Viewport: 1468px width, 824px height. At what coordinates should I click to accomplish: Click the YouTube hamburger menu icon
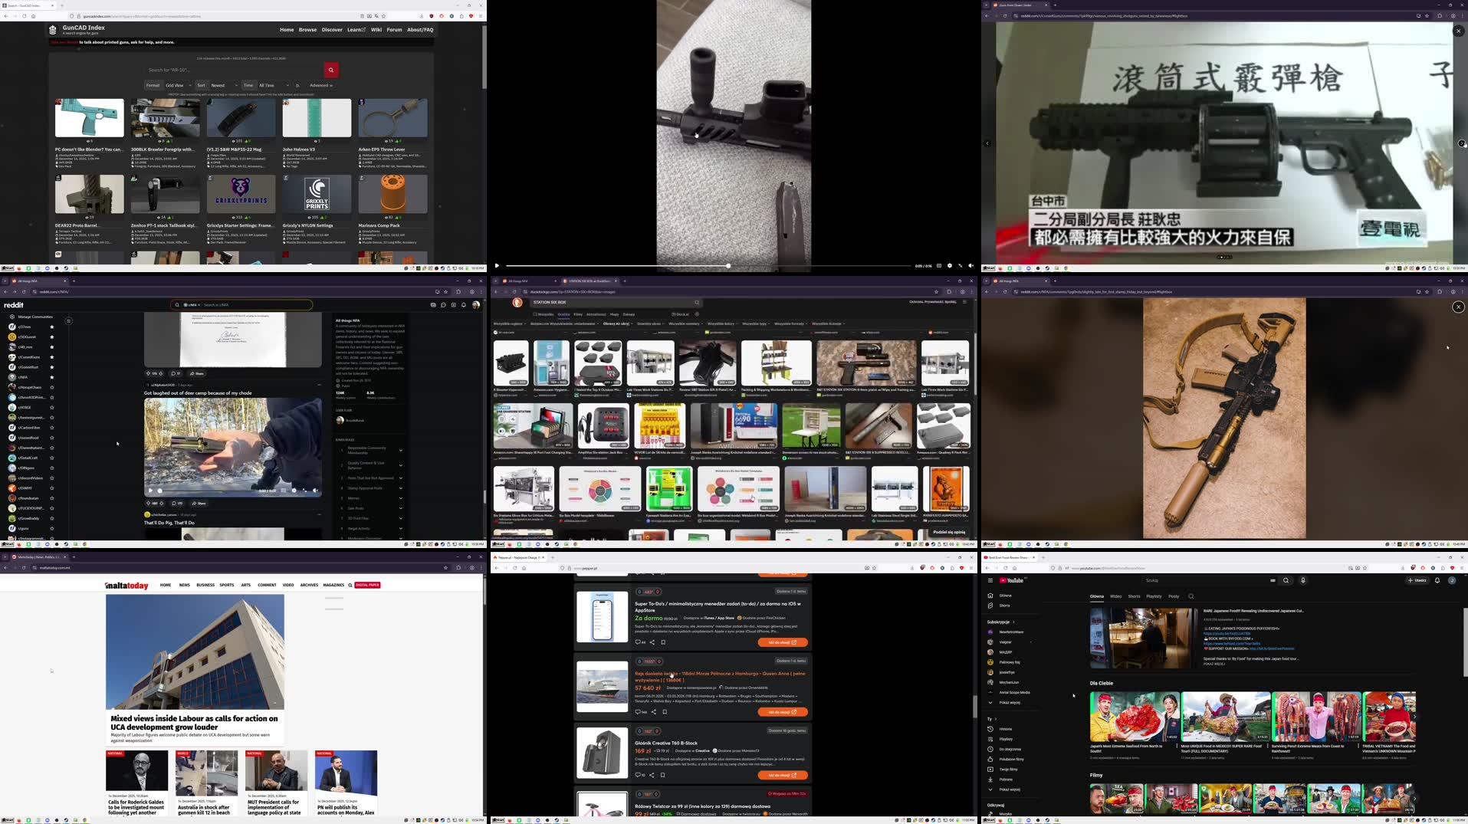pyautogui.click(x=990, y=580)
